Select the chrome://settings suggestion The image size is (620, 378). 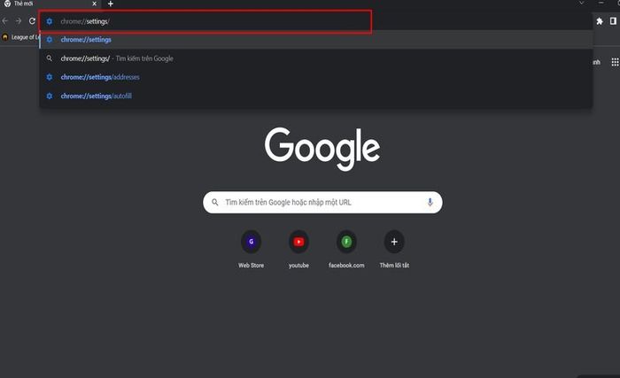point(316,40)
